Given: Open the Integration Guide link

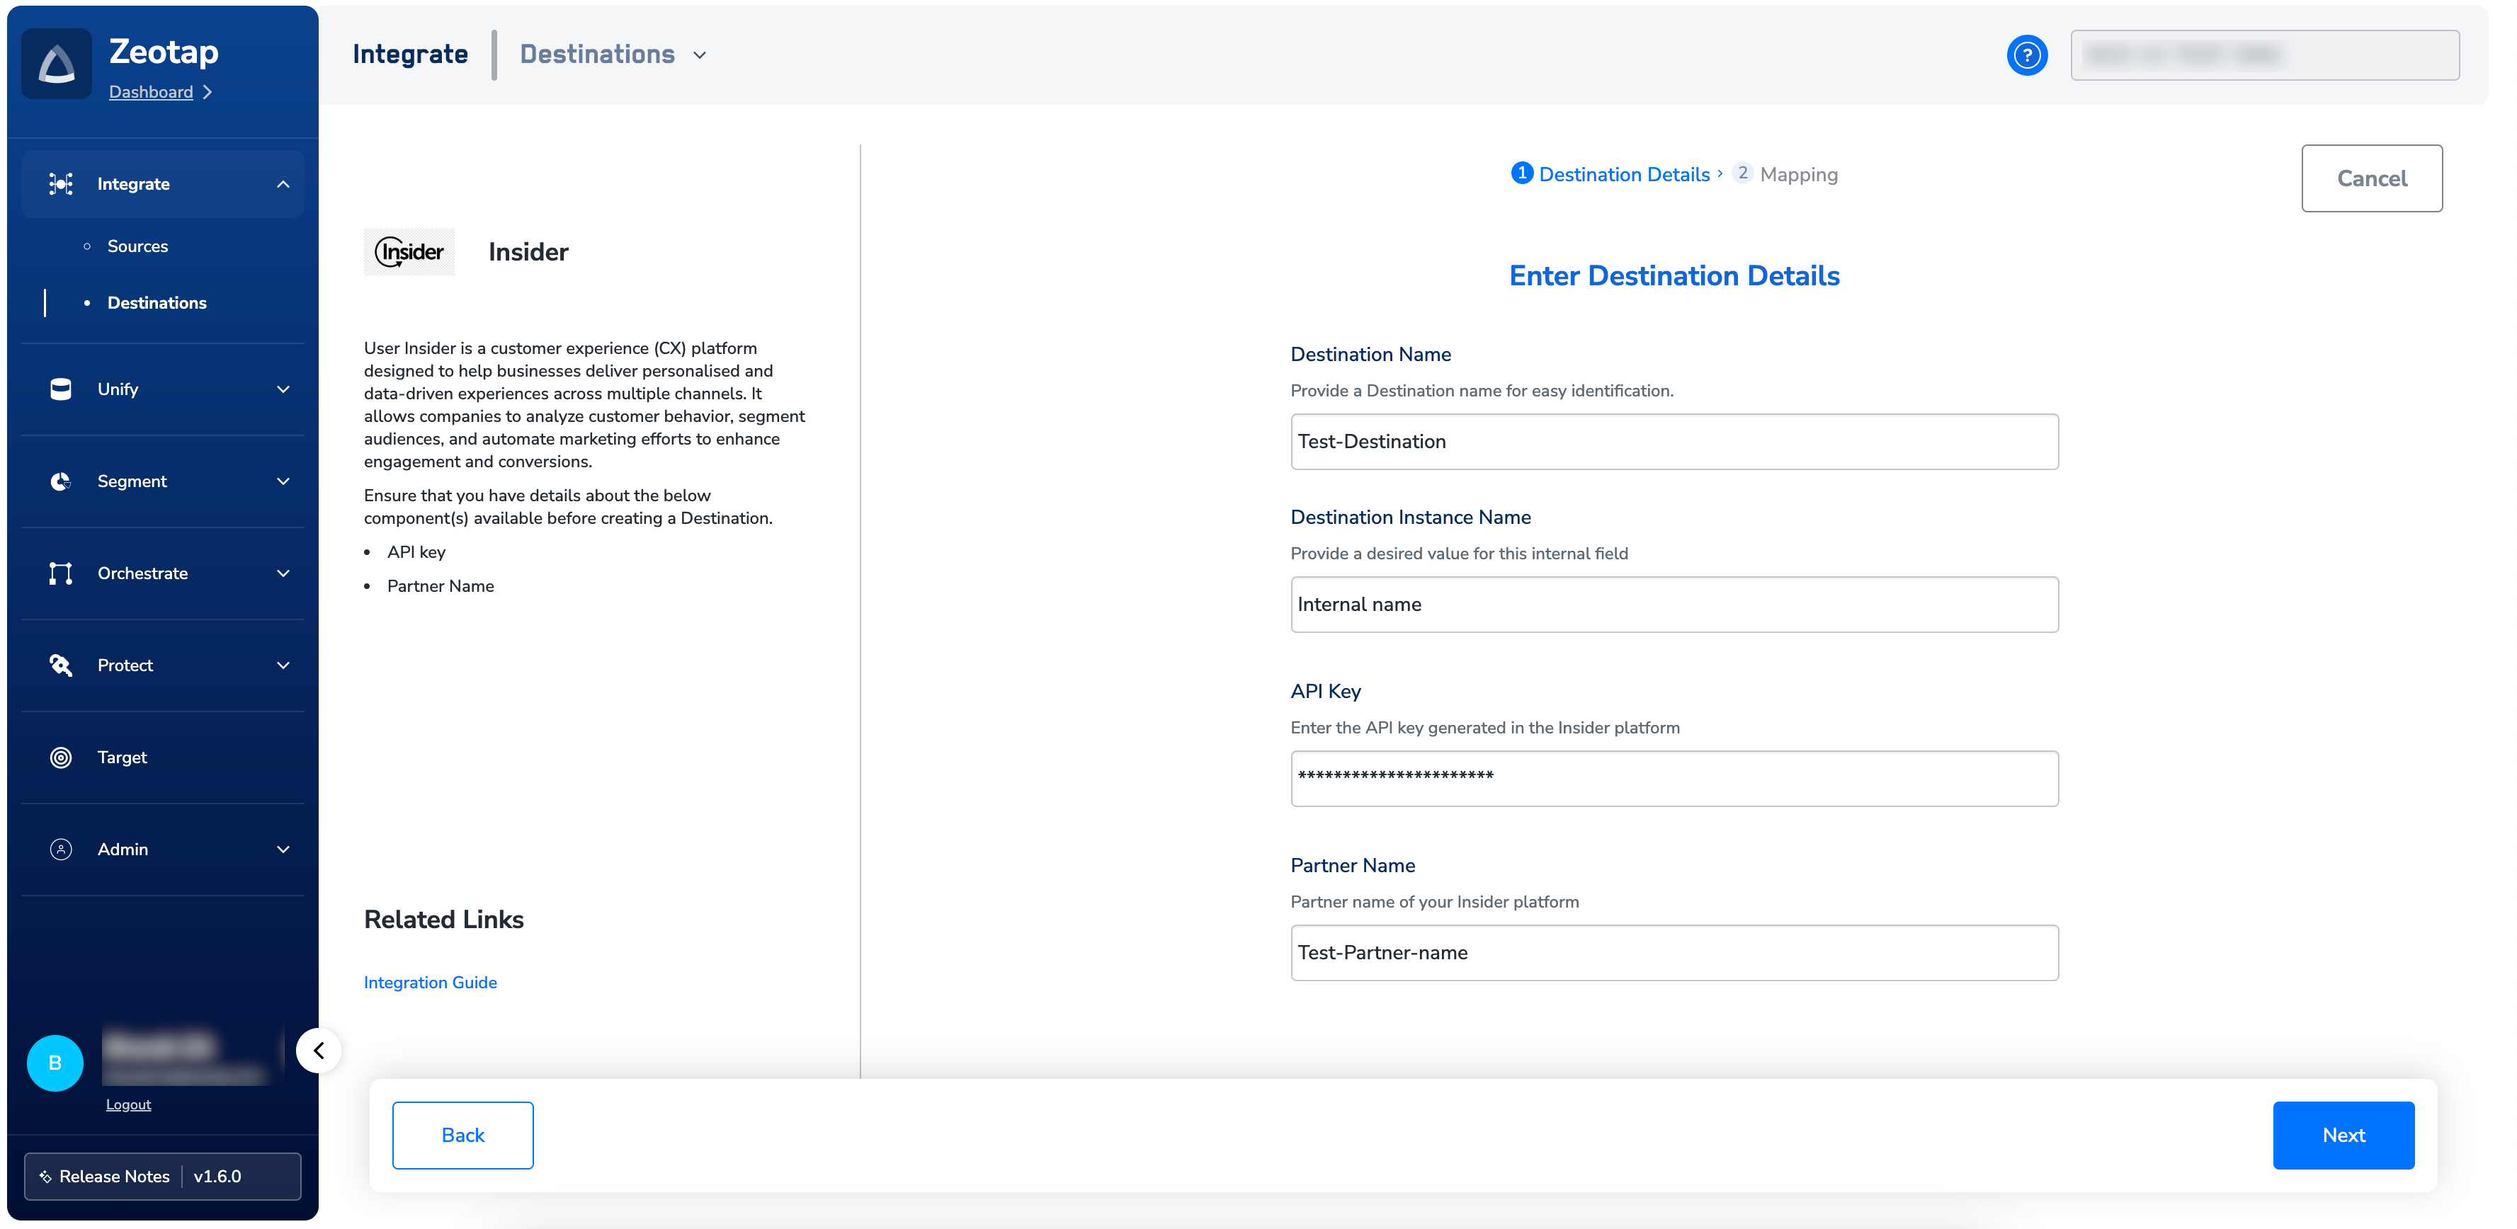Looking at the screenshot, I should (430, 982).
